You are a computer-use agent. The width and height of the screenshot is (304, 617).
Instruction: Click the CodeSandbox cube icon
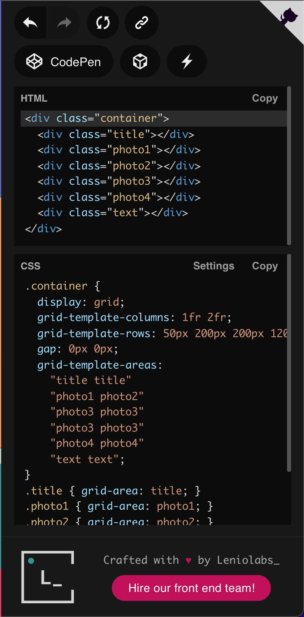pyautogui.click(x=140, y=62)
